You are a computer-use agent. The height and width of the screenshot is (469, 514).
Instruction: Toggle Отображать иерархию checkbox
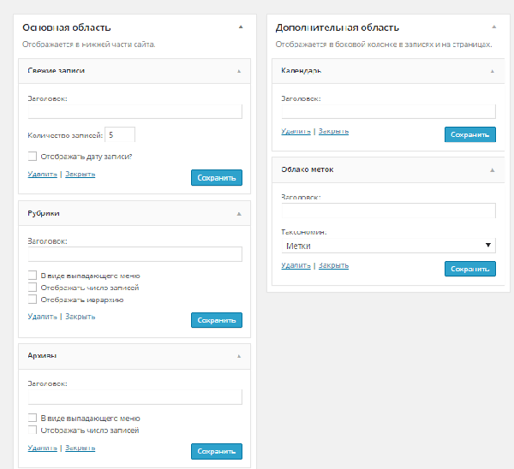tap(33, 300)
